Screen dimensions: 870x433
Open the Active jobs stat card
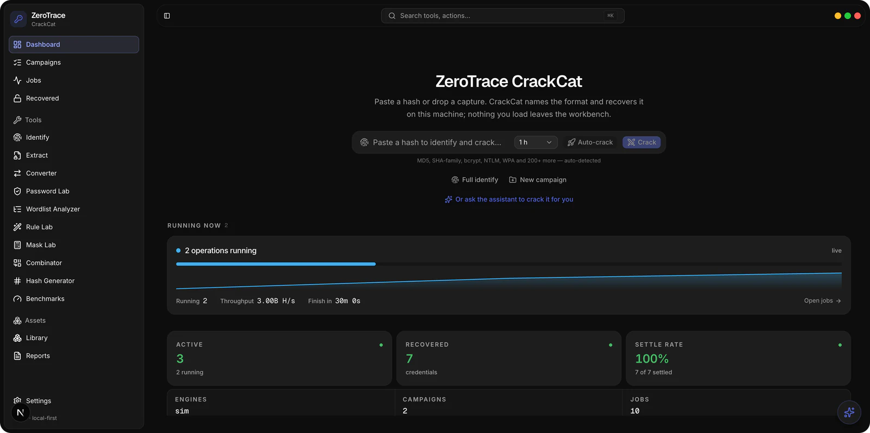[x=279, y=358]
